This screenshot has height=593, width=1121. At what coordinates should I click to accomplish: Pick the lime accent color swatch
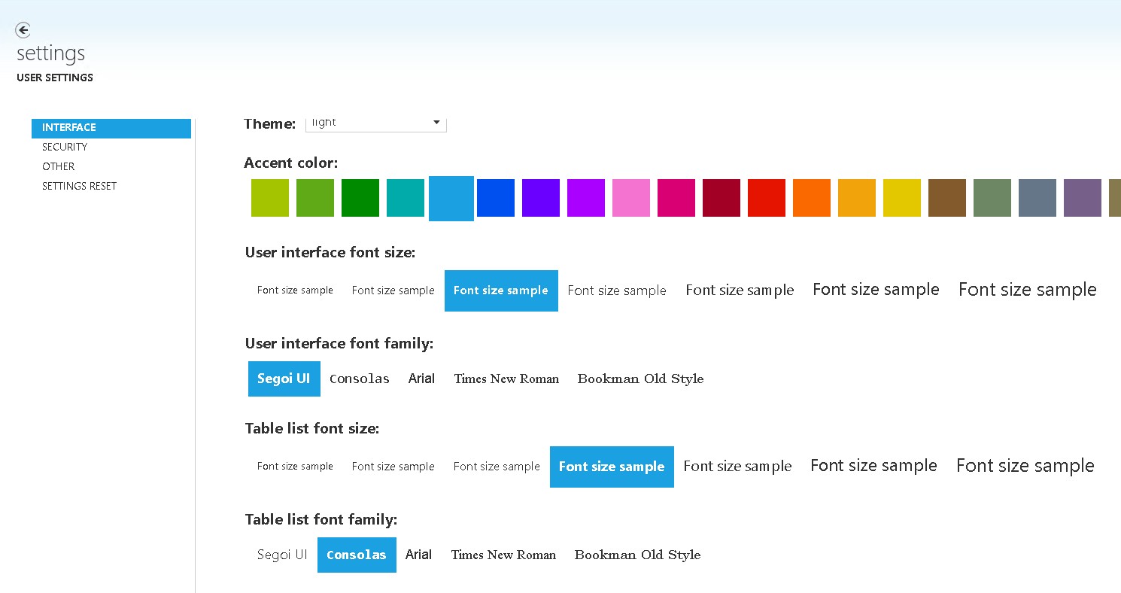click(270, 198)
